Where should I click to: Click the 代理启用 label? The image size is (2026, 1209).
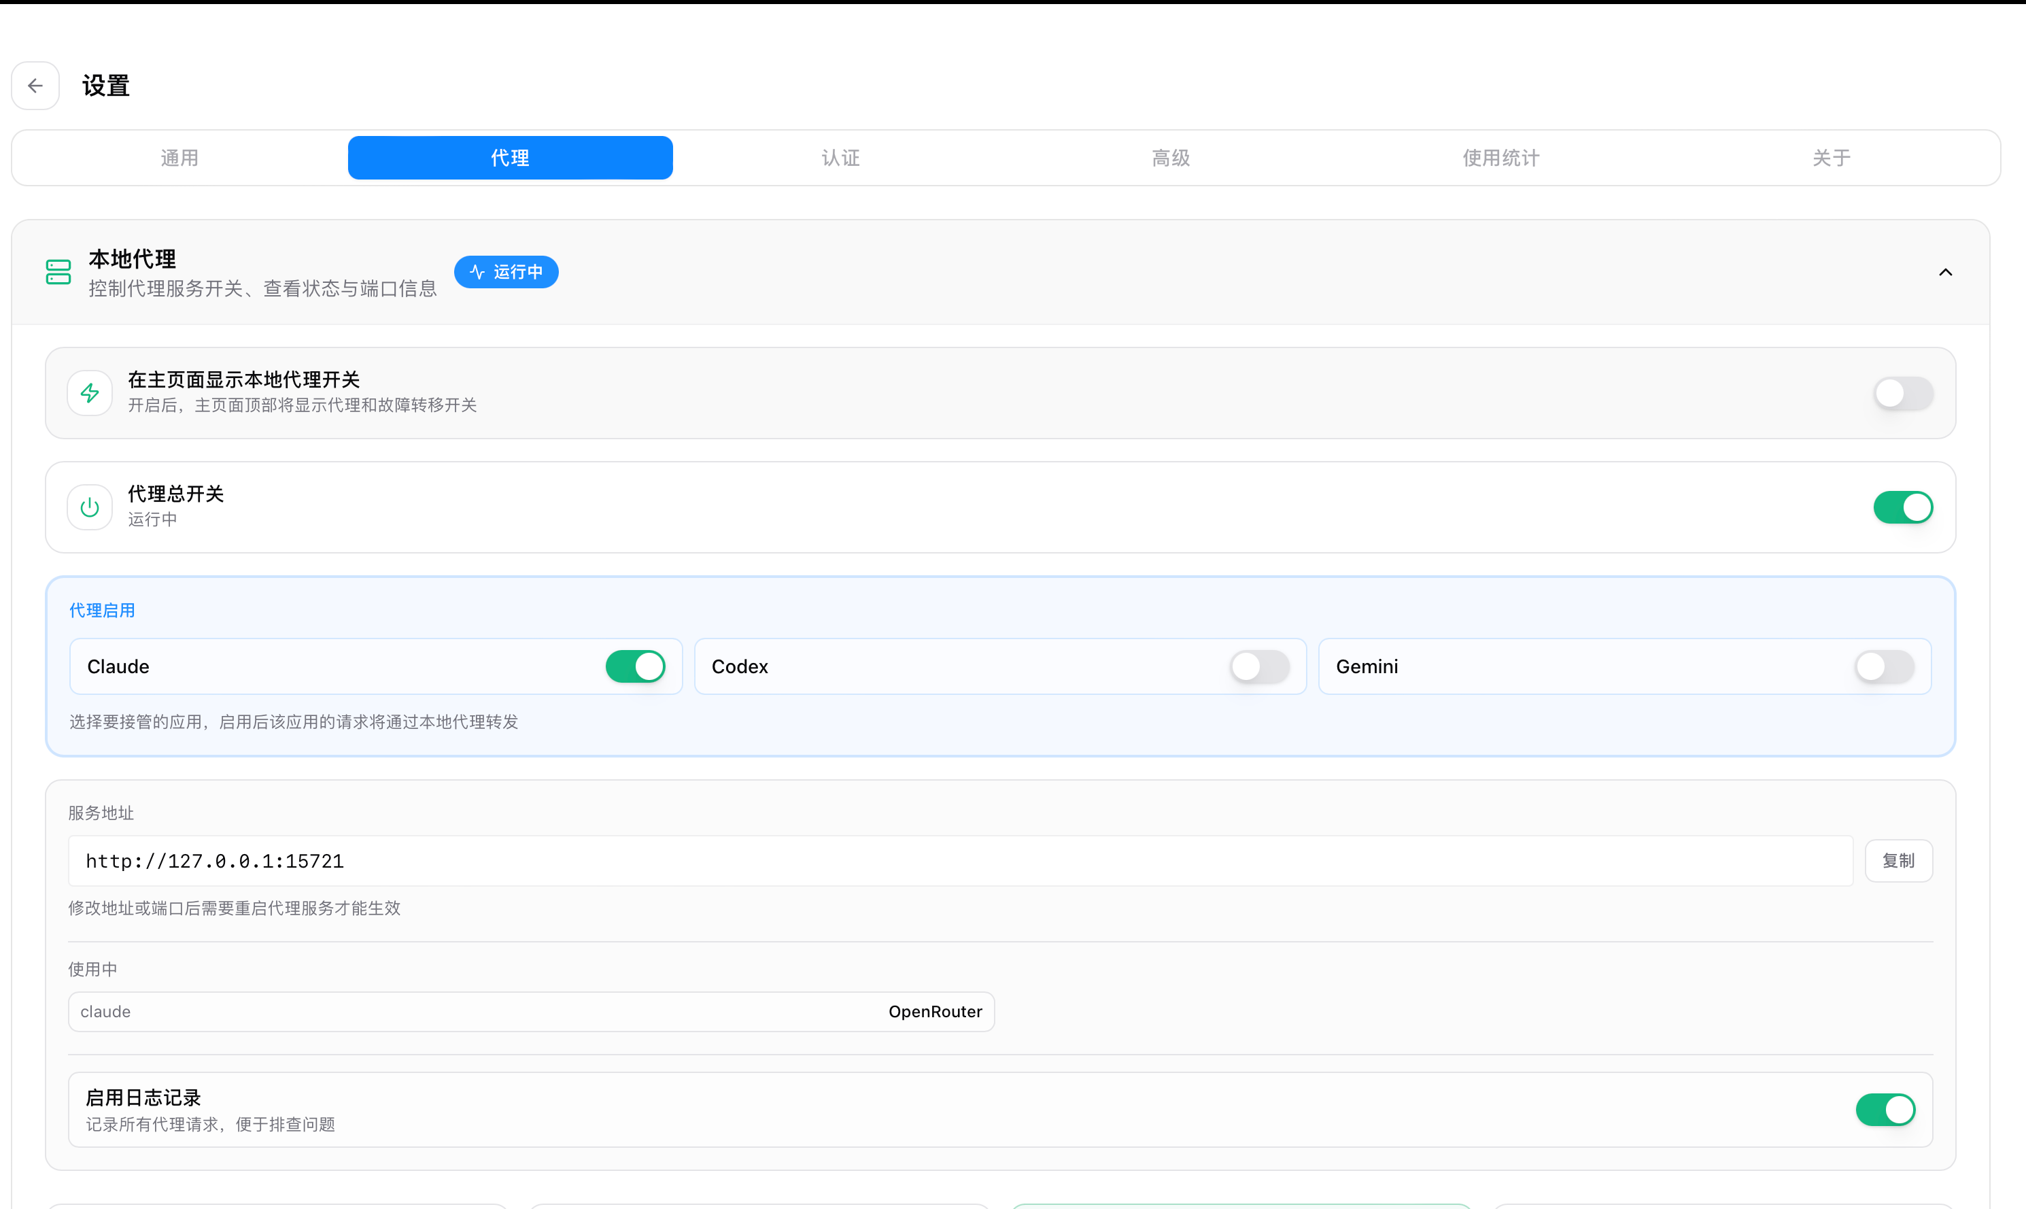point(102,610)
